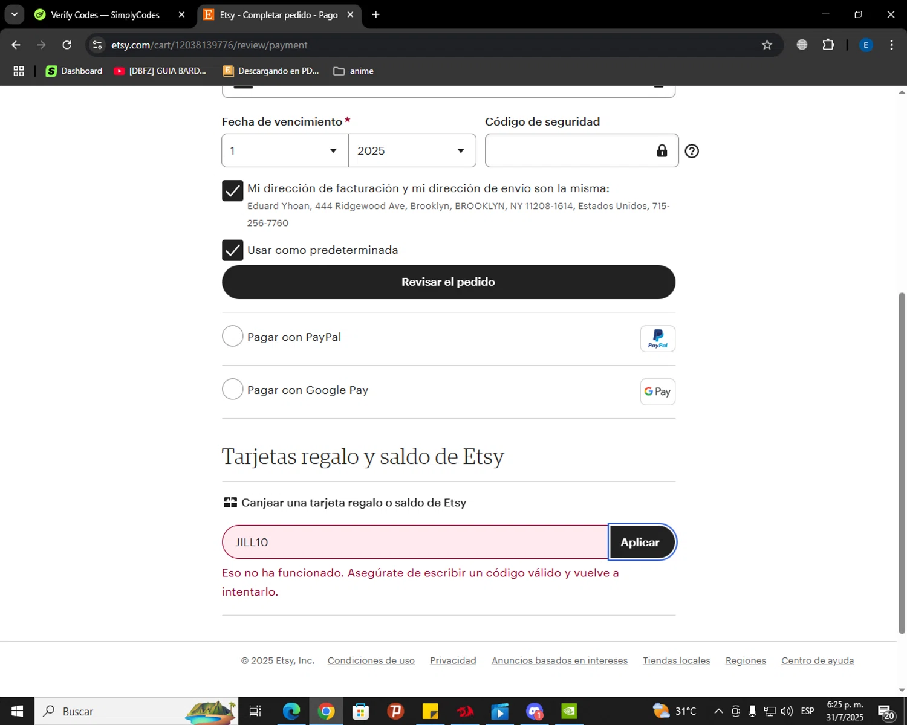Select the Pagar con Google Pay option
907x725 pixels.
233,389
